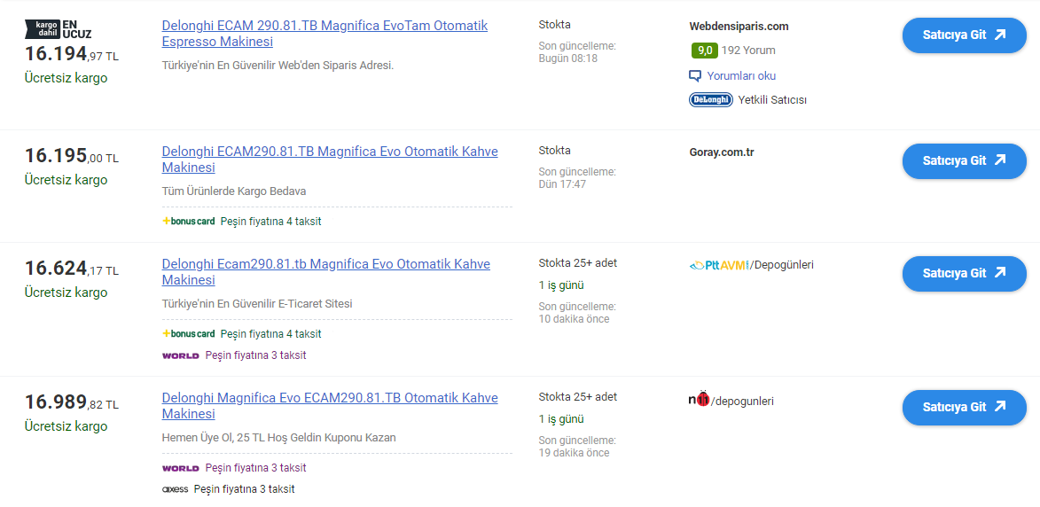Click the Goray.com.tr seller name
The width and height of the screenshot is (1040, 507).
[x=722, y=152]
